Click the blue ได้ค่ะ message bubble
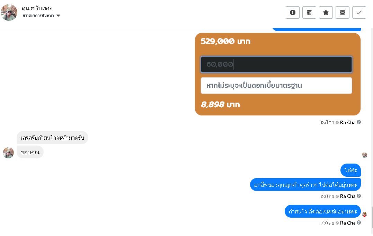The height and width of the screenshot is (236, 373). click(x=351, y=170)
